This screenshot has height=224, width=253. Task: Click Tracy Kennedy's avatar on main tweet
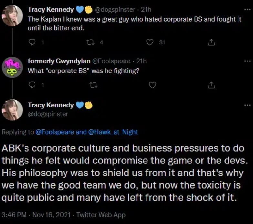point(12,109)
